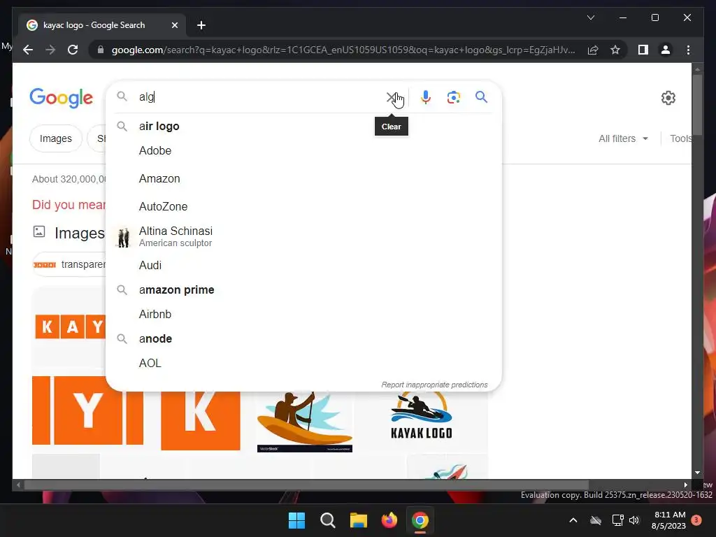The width and height of the screenshot is (716, 537).
Task: Open search Tools
Action: pos(680,138)
